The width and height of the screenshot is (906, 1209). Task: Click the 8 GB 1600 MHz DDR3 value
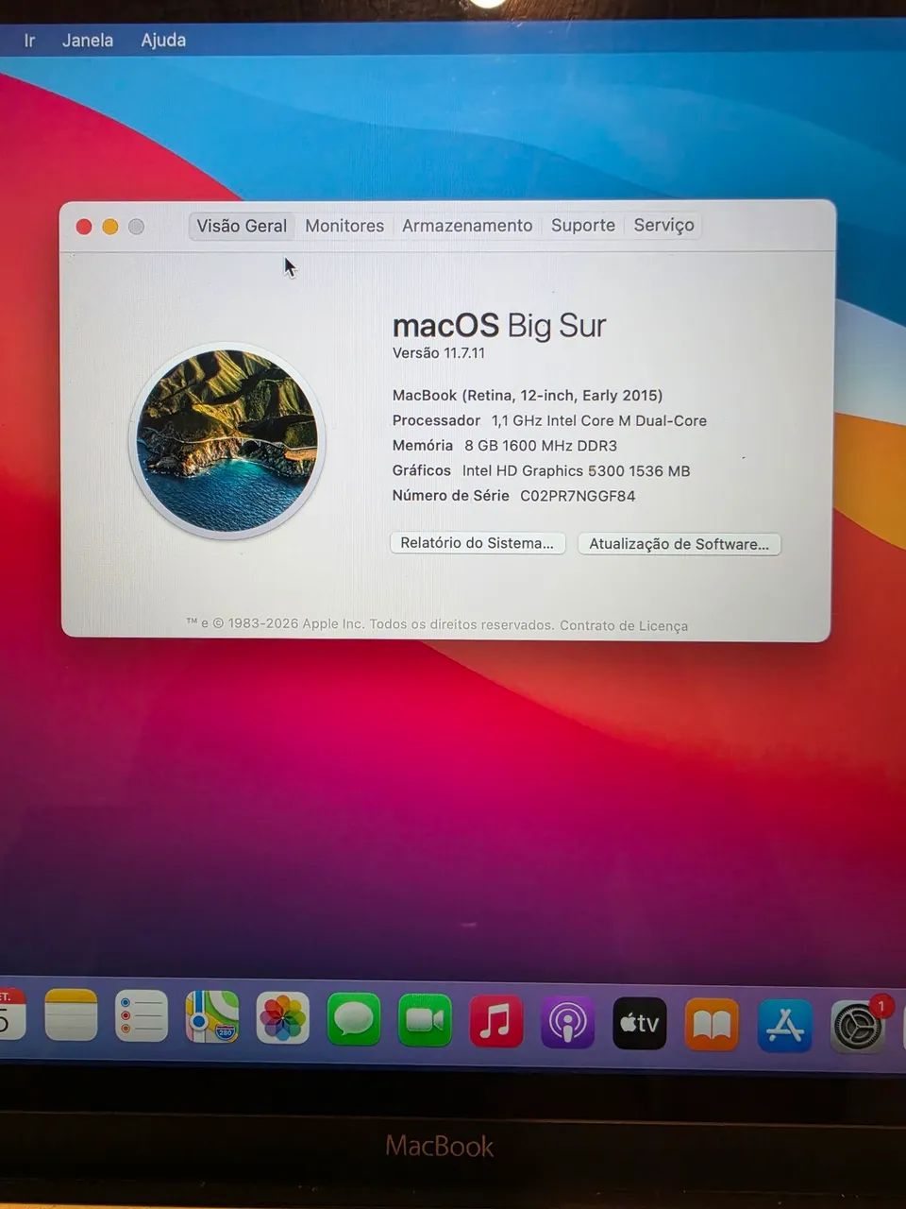pos(541,446)
